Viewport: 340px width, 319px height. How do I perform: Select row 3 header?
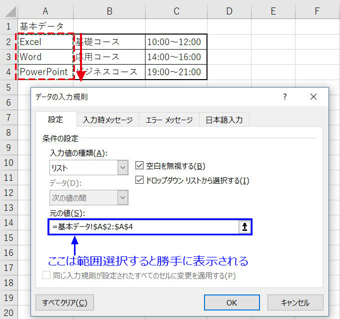8,57
